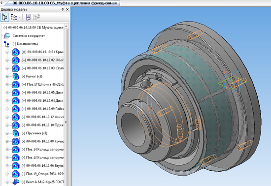This screenshot has height=186, width=271.
Task: Expand the 00-000.06.10.10.12 Фикса node
Action: tap(7, 117)
